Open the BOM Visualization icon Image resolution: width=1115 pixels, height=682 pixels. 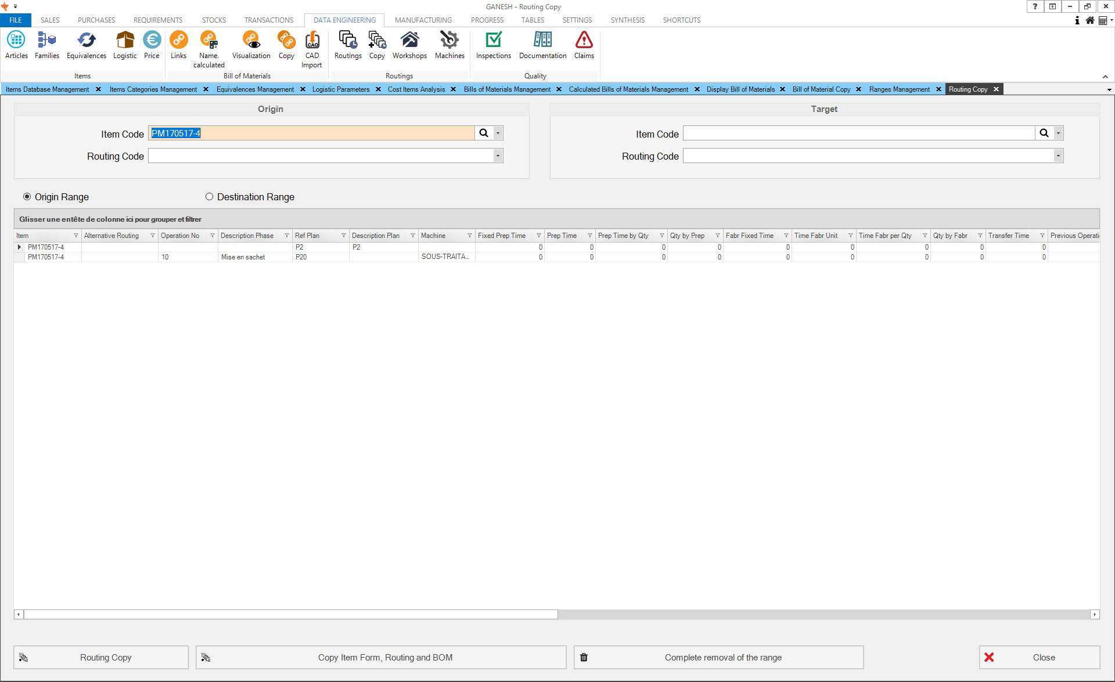(x=251, y=45)
